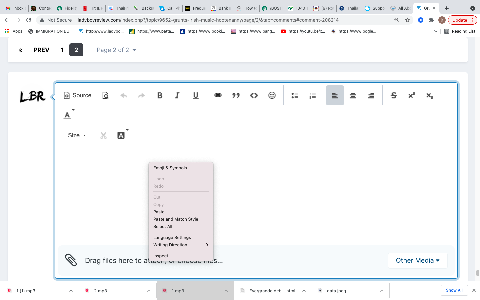Click the superscript icon
This screenshot has height=300, width=480.
(x=412, y=95)
